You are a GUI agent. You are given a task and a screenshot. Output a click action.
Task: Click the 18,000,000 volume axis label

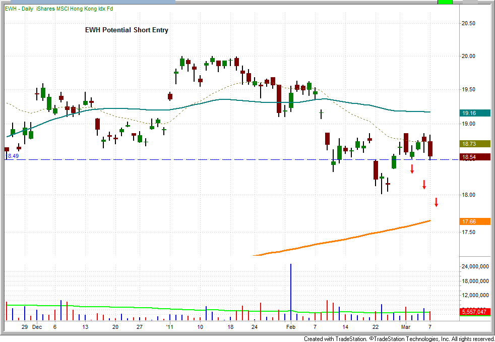(x=476, y=281)
